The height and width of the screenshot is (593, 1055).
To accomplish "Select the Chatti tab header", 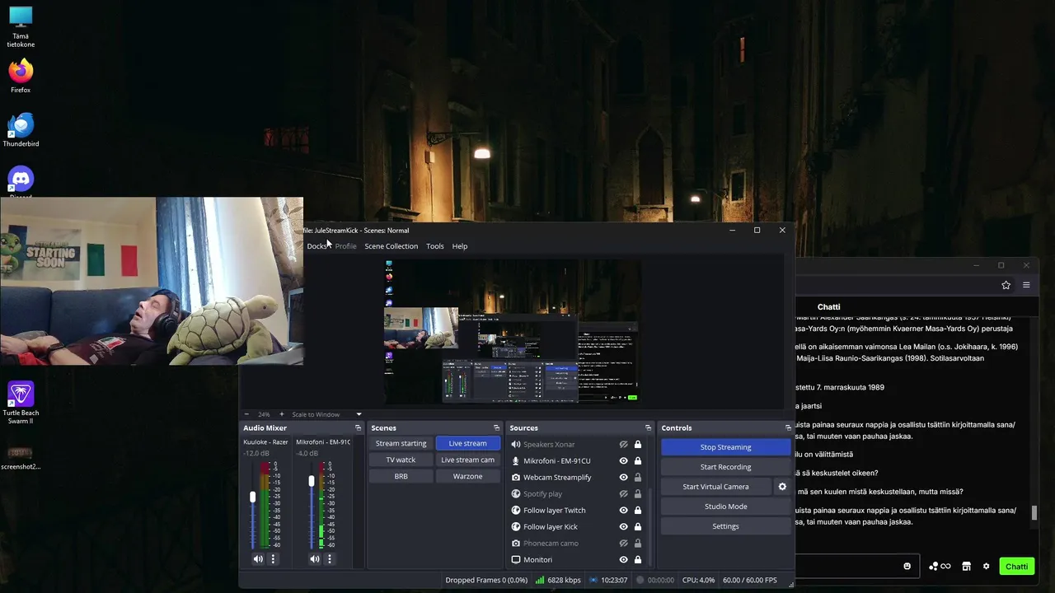I will [828, 307].
